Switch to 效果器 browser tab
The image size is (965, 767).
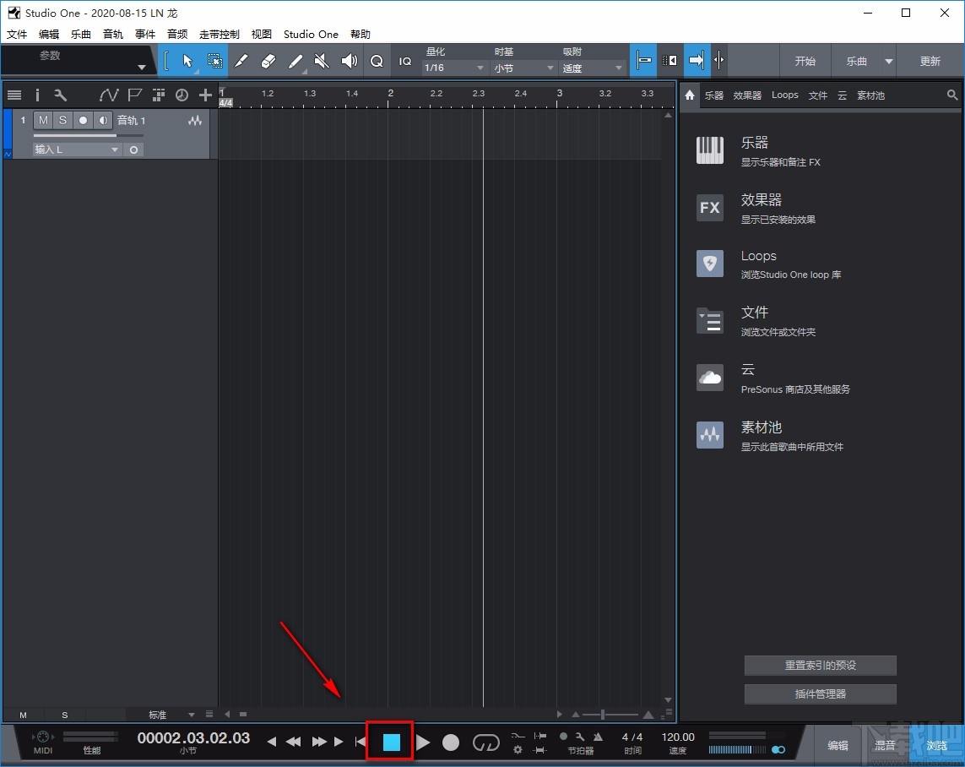click(747, 95)
